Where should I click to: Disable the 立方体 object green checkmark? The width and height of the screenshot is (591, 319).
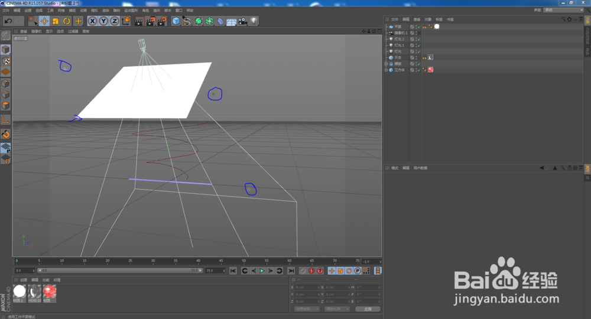coord(419,70)
